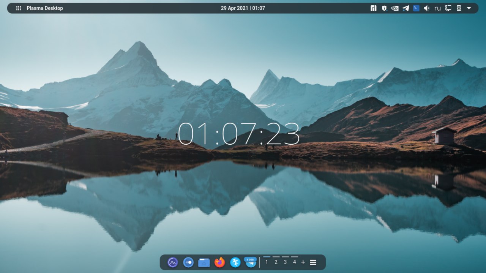Click the 01:07:23 desktop clock widget
This screenshot has width=486, height=273.
239,134
